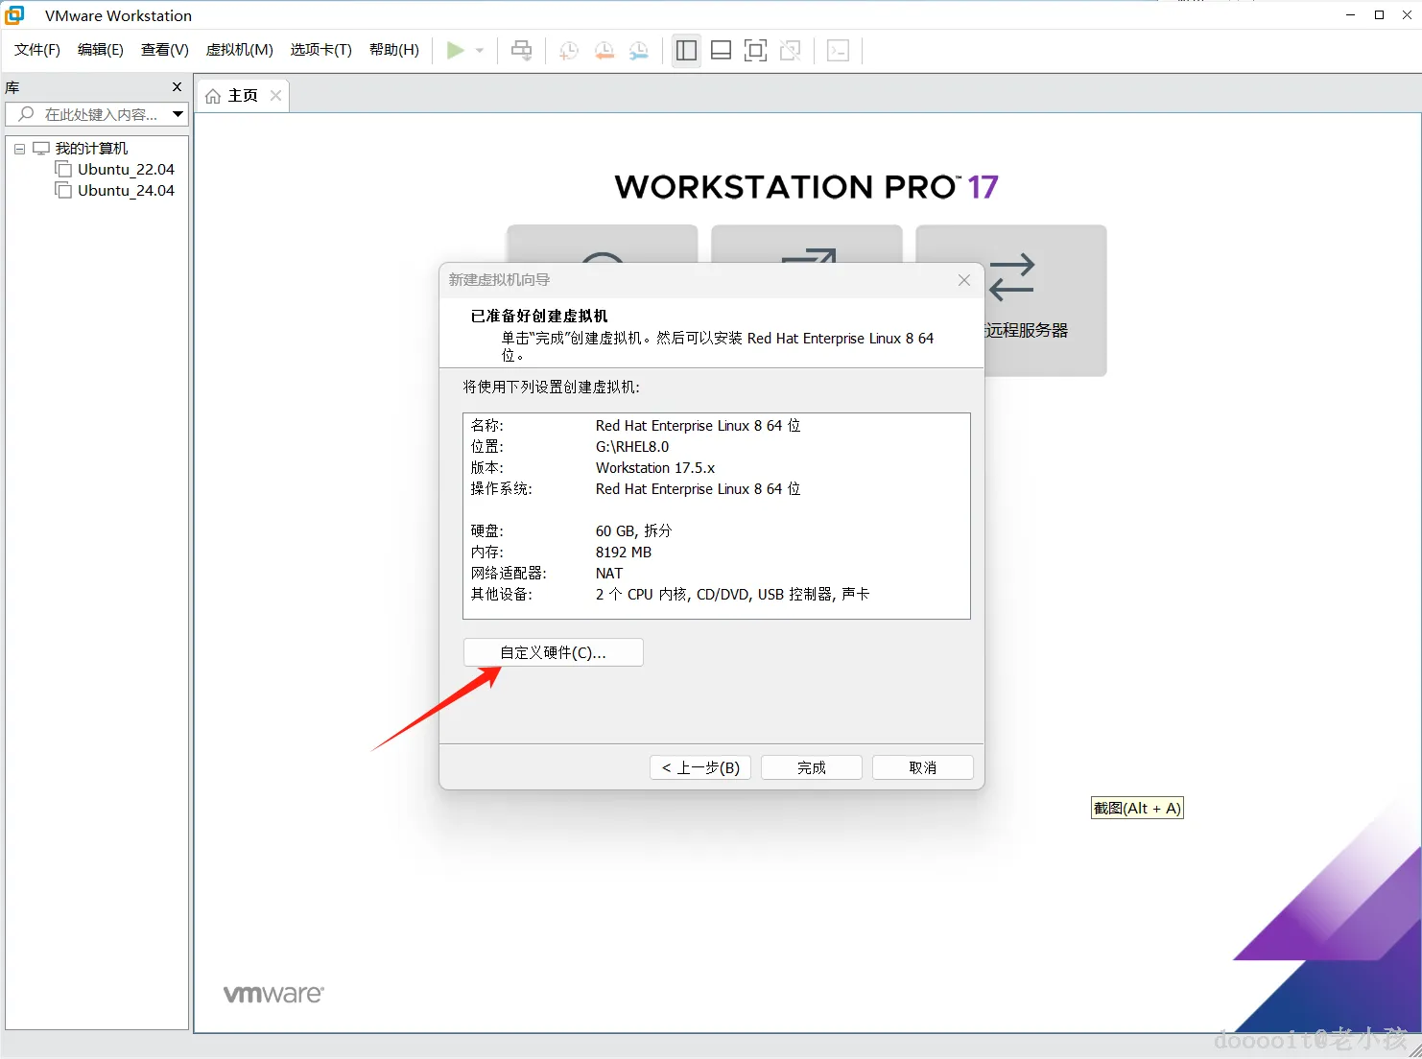This screenshot has height=1059, width=1422.
Task: Select the Ubuntu_24.04 virtual machine
Action: click(126, 191)
